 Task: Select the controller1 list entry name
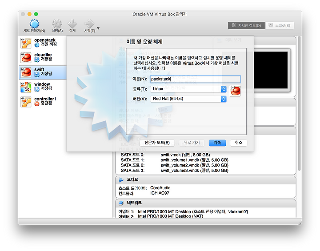(x=45, y=99)
